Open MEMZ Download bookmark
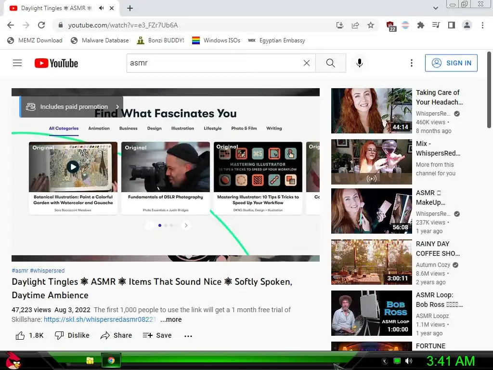 (x=35, y=40)
